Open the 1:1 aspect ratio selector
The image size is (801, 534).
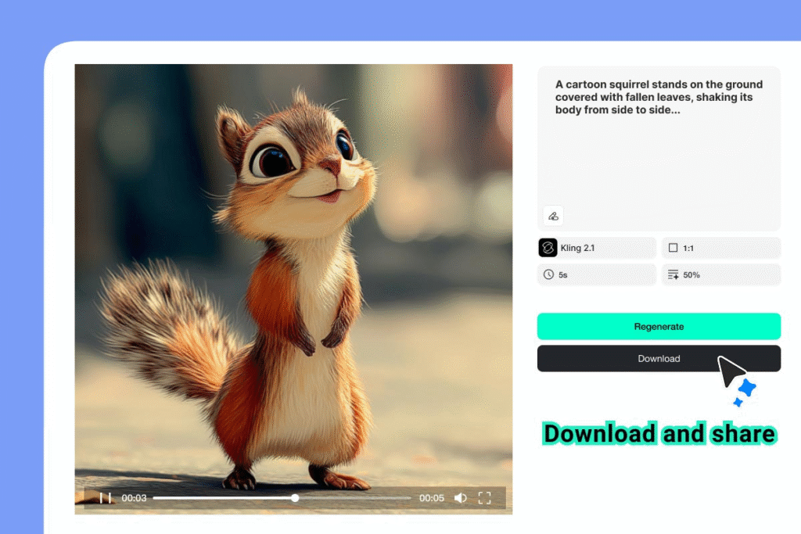tap(720, 248)
